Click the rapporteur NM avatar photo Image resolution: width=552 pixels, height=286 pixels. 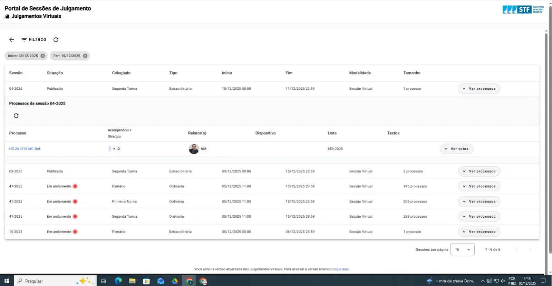point(194,149)
